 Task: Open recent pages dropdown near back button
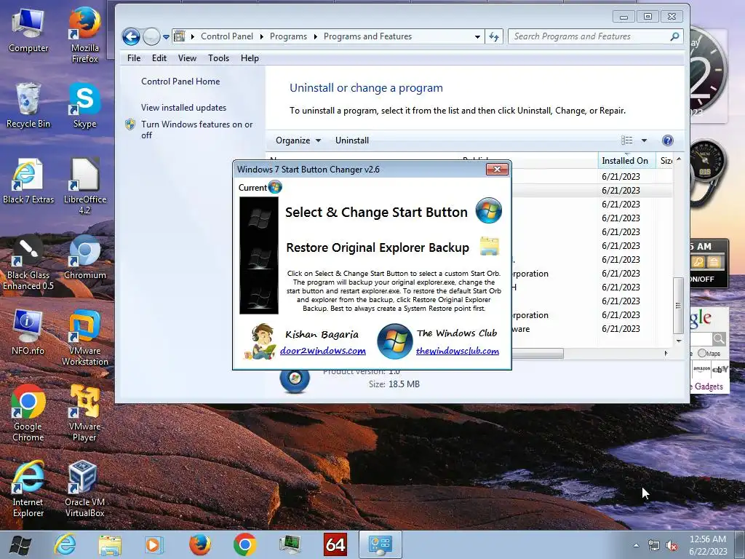tap(167, 36)
